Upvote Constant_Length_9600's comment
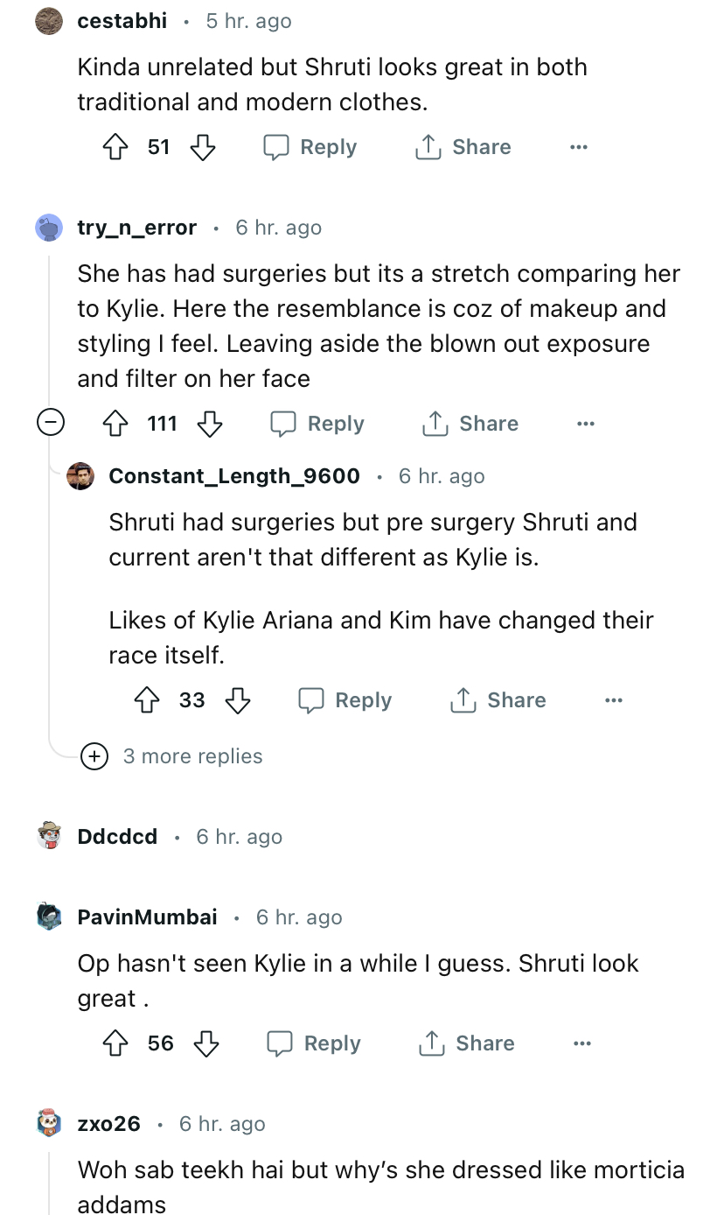The image size is (724, 1215). pyautogui.click(x=148, y=700)
